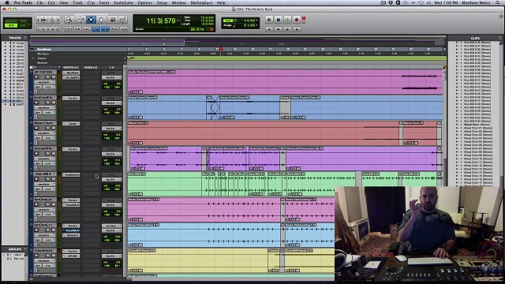The height and width of the screenshot is (284, 505).
Task: Recall zoom preset 3
Action: [48, 29]
